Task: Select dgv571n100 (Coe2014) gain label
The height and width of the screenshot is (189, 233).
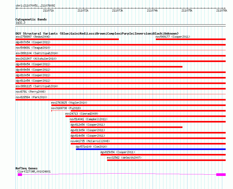Action: tap(91, 147)
